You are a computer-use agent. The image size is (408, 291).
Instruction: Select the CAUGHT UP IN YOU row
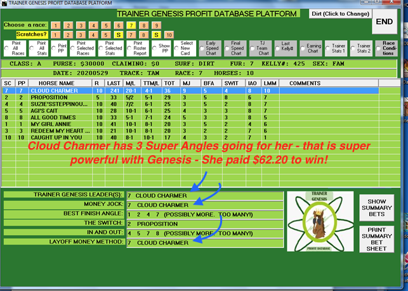190,138
